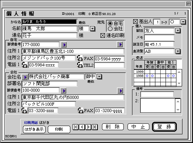Toggle 1998 年賀 受 mark
The image size is (193, 143).
[x=147, y=76]
